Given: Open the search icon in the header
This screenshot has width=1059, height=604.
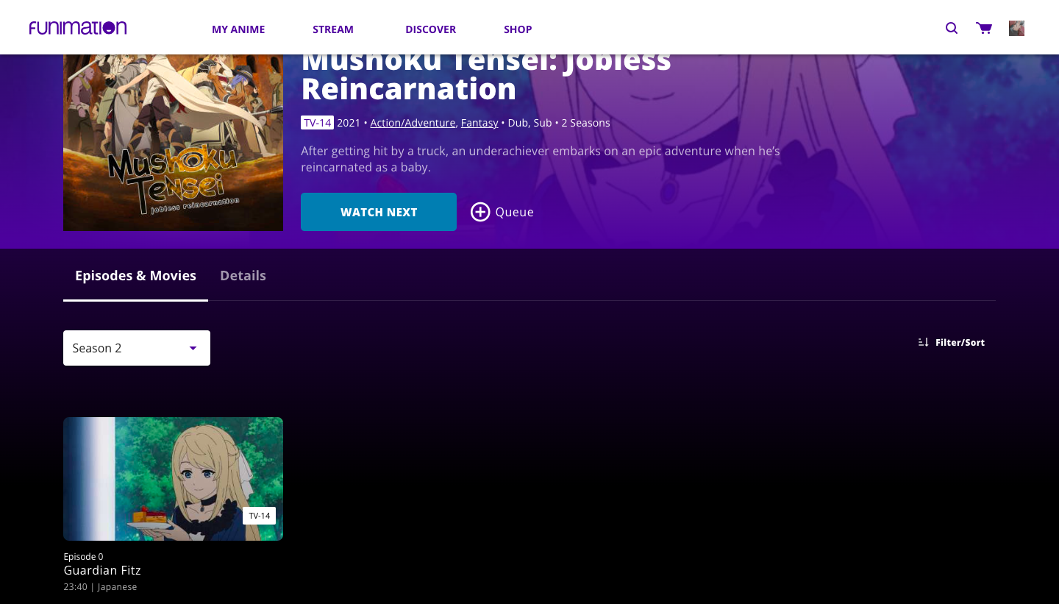Looking at the screenshot, I should (952, 29).
